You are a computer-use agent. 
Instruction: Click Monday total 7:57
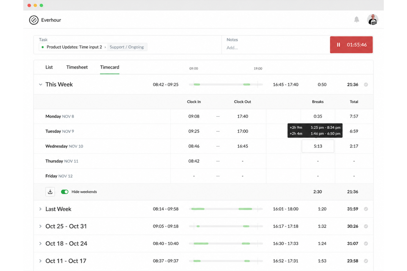[354, 116]
